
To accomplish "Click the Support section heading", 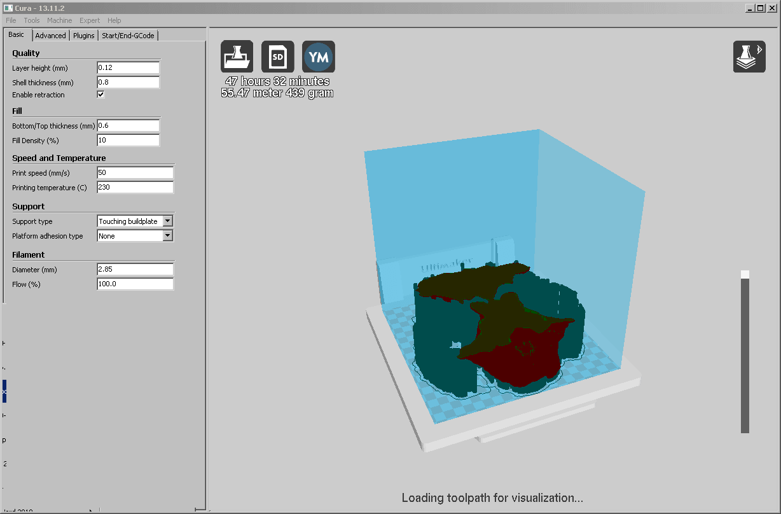I will coord(29,206).
